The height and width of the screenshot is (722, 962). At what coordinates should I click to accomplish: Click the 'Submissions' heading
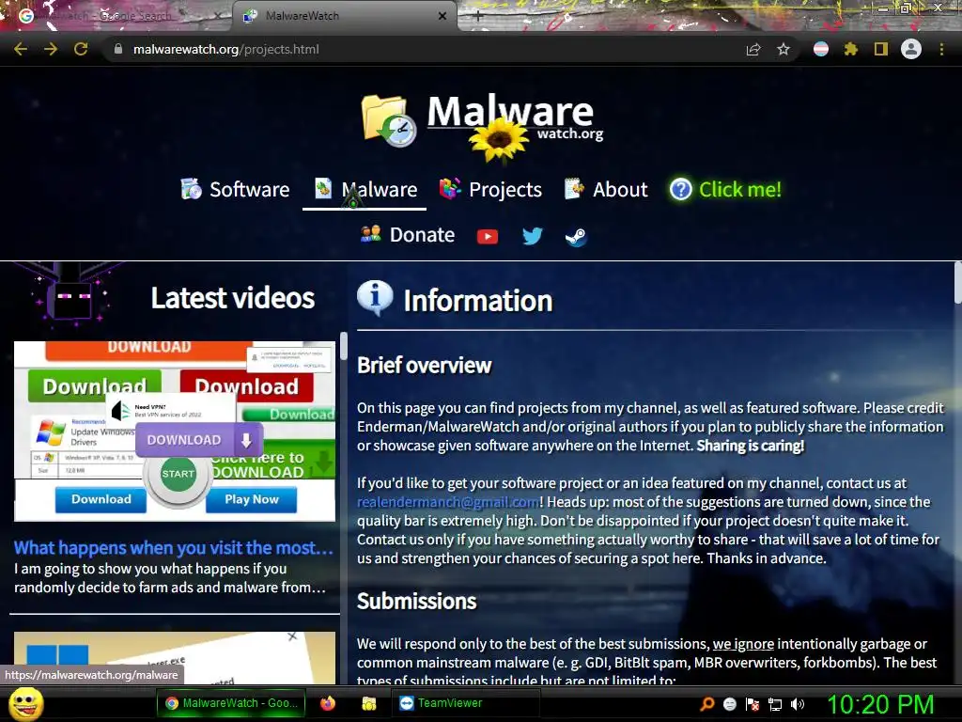coord(416,601)
